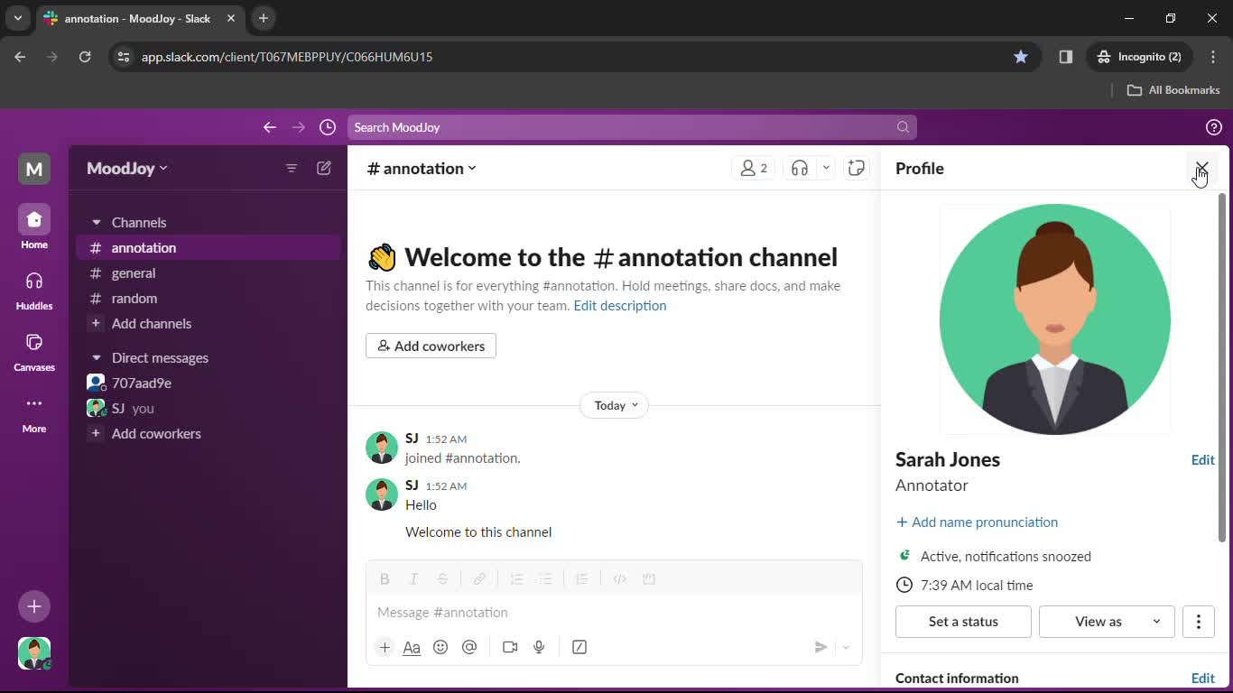Open the profile more actions three-dot button
Screen dimensions: 1233x693
[1199, 622]
